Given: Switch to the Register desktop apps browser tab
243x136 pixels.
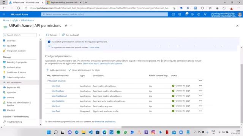Looking at the screenshot, I should 64,3.
